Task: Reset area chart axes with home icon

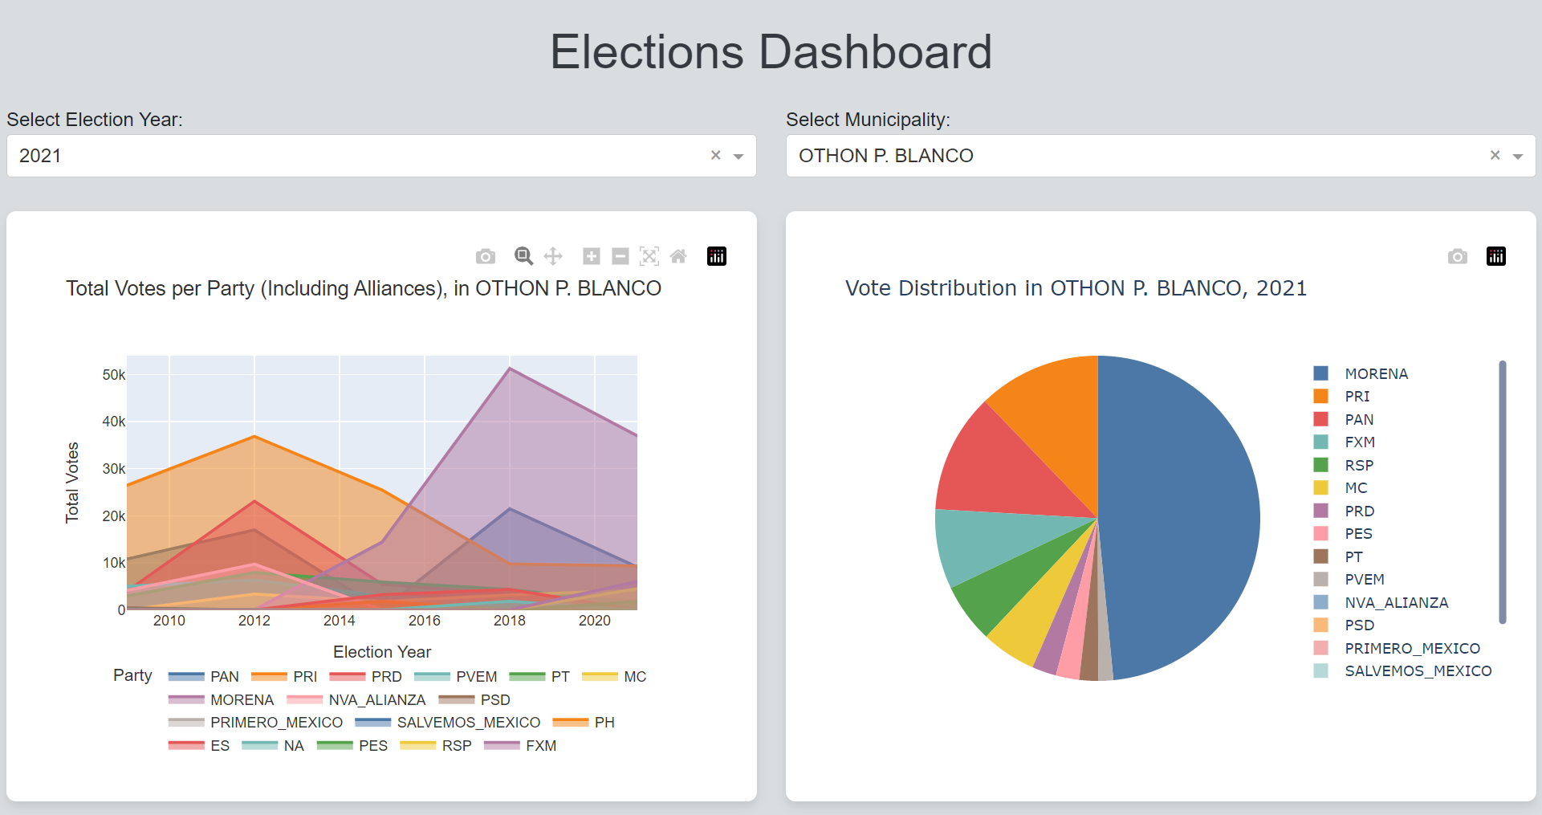Action: click(x=678, y=256)
